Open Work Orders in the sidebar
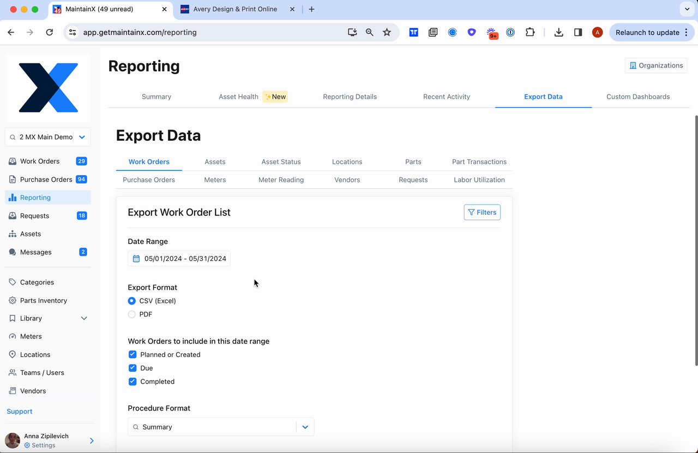698x453 pixels. point(48,161)
